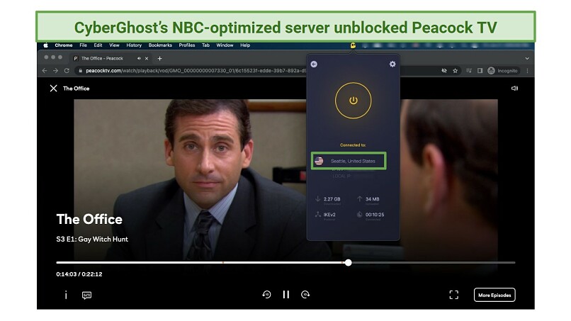Click The Office title in player header
571x321 pixels.
(76, 88)
